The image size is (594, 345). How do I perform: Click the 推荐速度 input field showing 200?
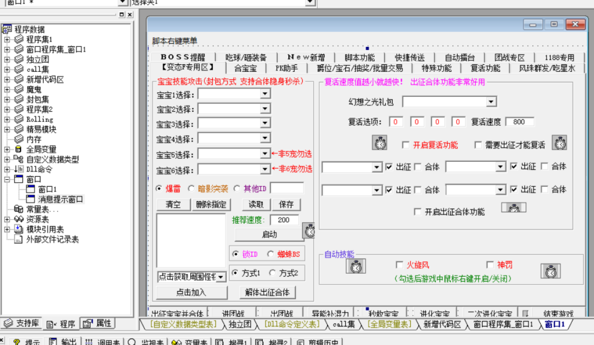click(x=284, y=220)
